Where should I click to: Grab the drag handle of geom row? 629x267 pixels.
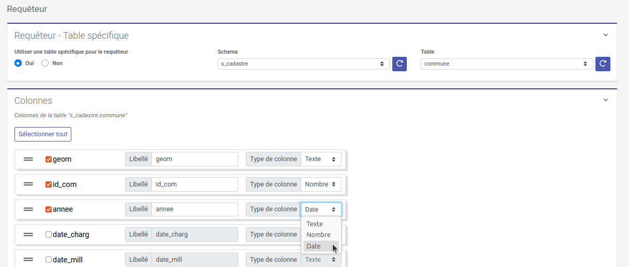28,159
